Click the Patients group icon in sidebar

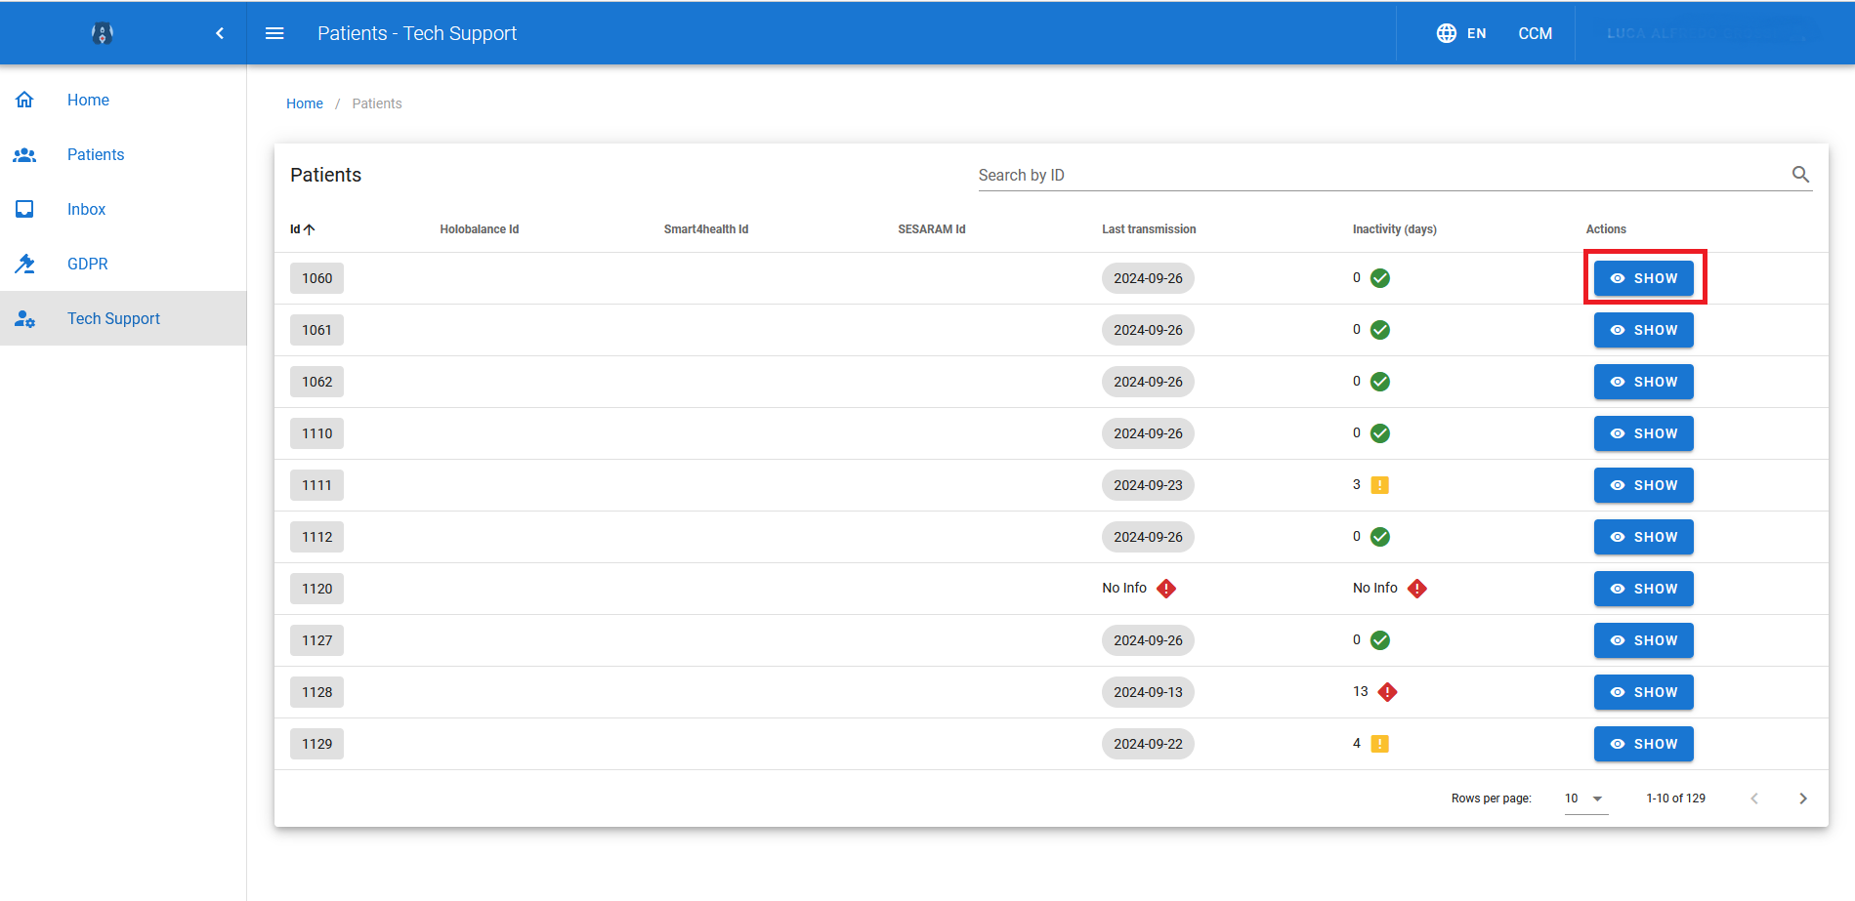pyautogui.click(x=25, y=154)
